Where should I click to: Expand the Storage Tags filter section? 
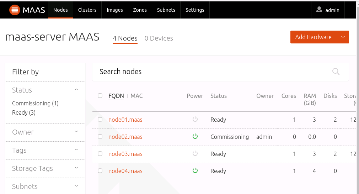(76, 168)
